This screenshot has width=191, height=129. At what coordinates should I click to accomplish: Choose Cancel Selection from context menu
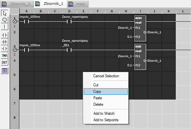[x=106, y=76]
